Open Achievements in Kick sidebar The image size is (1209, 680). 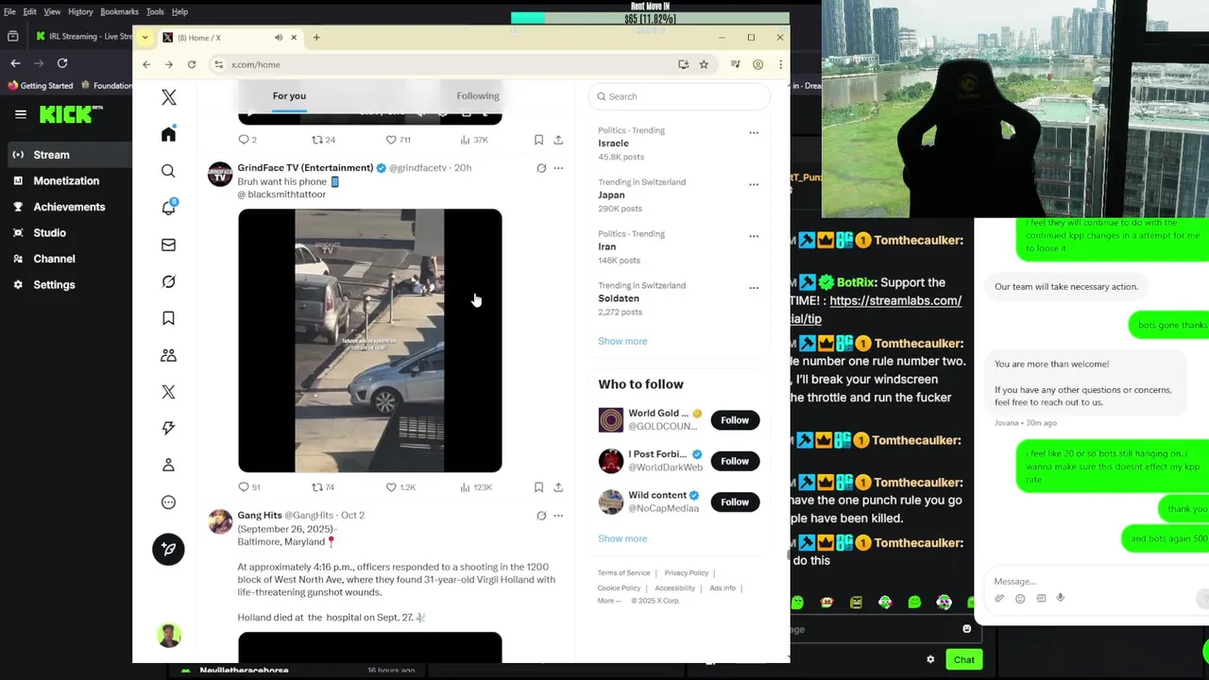66,207
